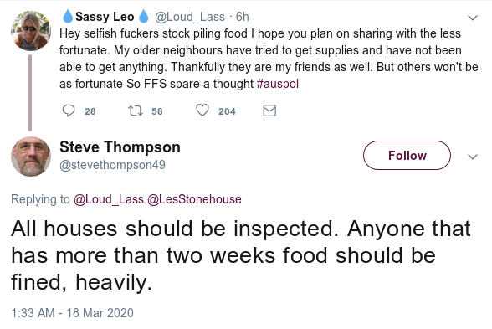Open the Steve Thompson display name
This screenshot has height=329, width=492.
click(x=120, y=147)
